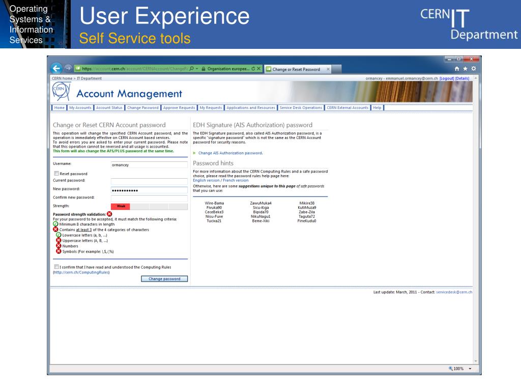
Task: Click the suggested password "FineKudu0"
Action: click(307, 221)
